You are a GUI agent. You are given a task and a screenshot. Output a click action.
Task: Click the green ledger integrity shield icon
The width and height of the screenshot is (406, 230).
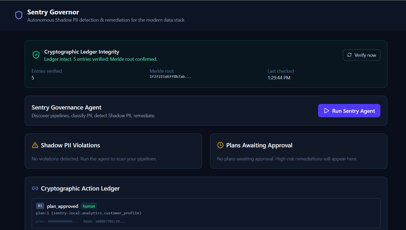tap(36, 55)
